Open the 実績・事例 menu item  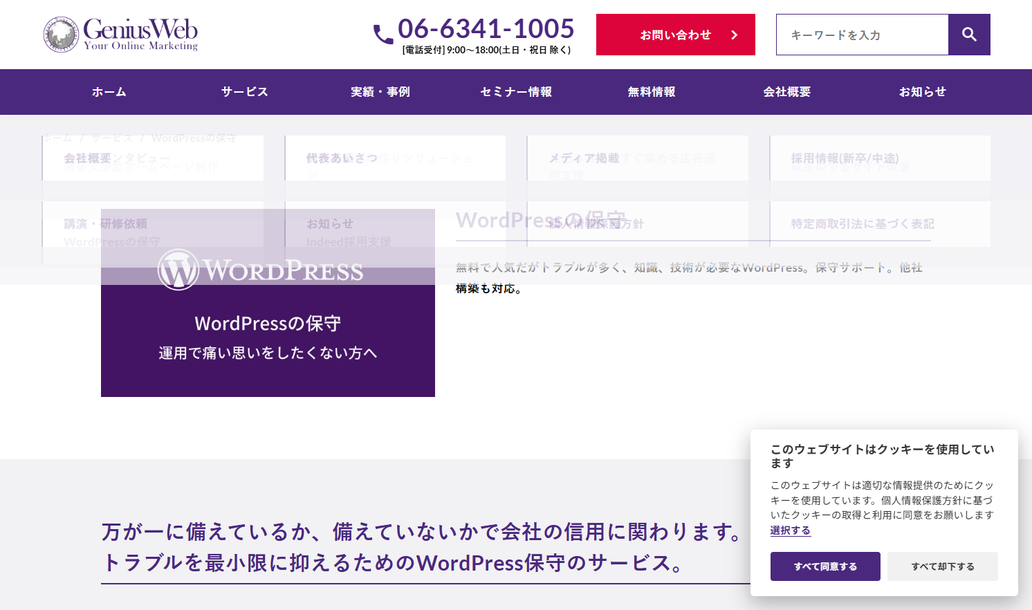380,92
